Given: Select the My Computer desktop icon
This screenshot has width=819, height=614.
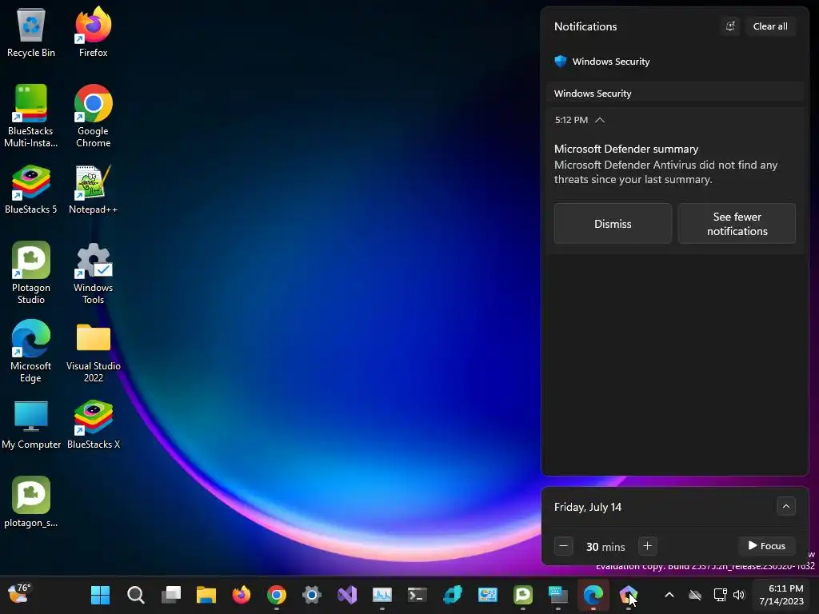Looking at the screenshot, I should [x=31, y=425].
